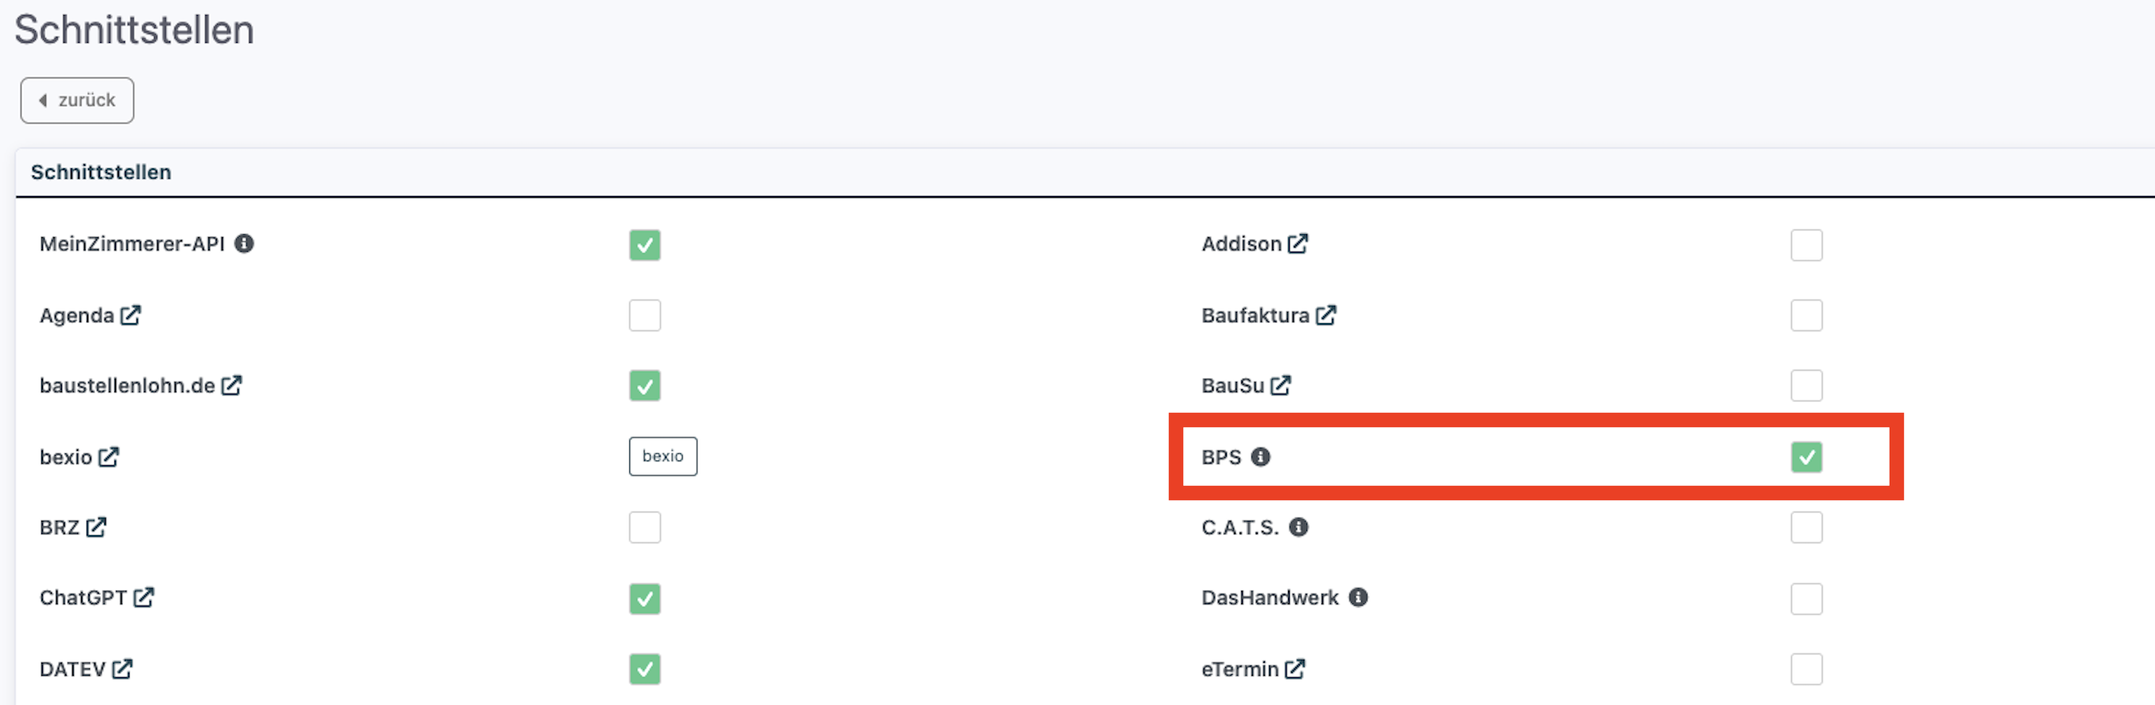Viewport: 2155px width, 705px height.
Task: Show C.A.T.S. info icon tooltip
Action: tap(1298, 527)
